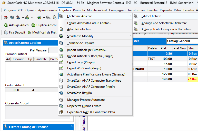Image resolution: width=198 pixels, height=131 pixels.
Task: Click the SmartCash RetuRo icon
Action: (61, 93)
